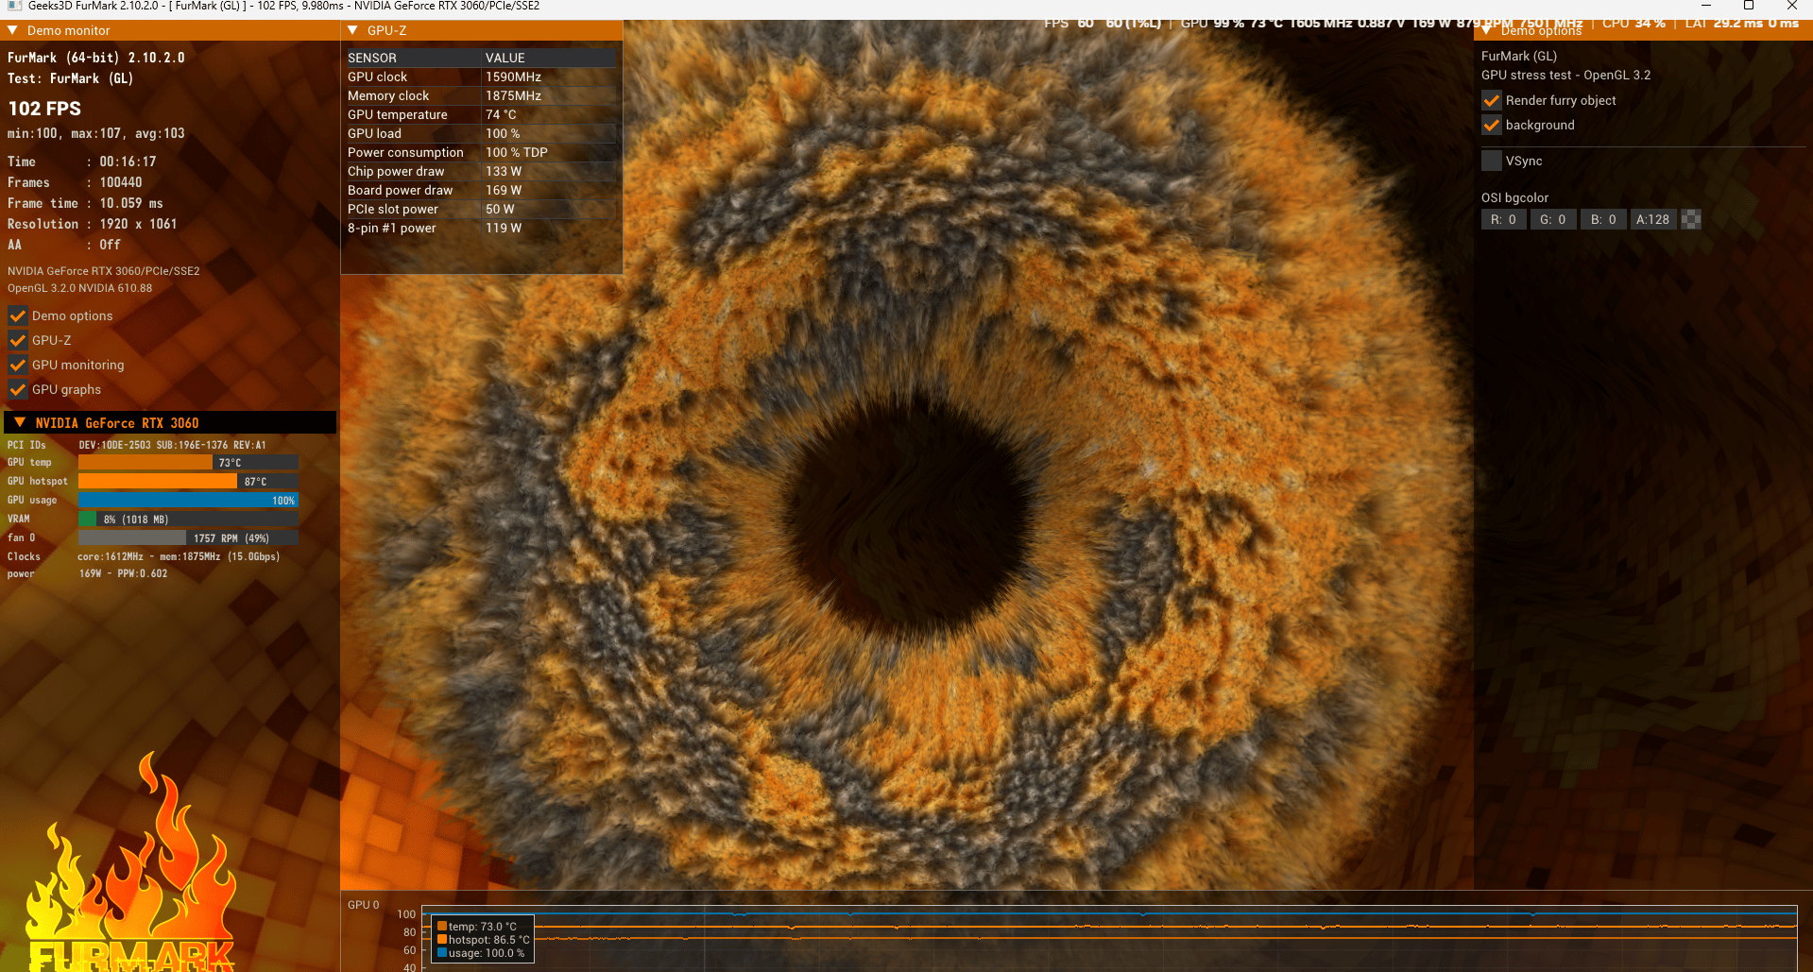Click the PCIe slot power 50 W value
The height and width of the screenshot is (972, 1813).
(x=501, y=209)
